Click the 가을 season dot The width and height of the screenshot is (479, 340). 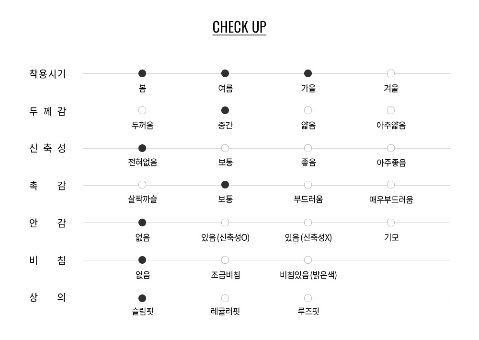click(x=308, y=73)
